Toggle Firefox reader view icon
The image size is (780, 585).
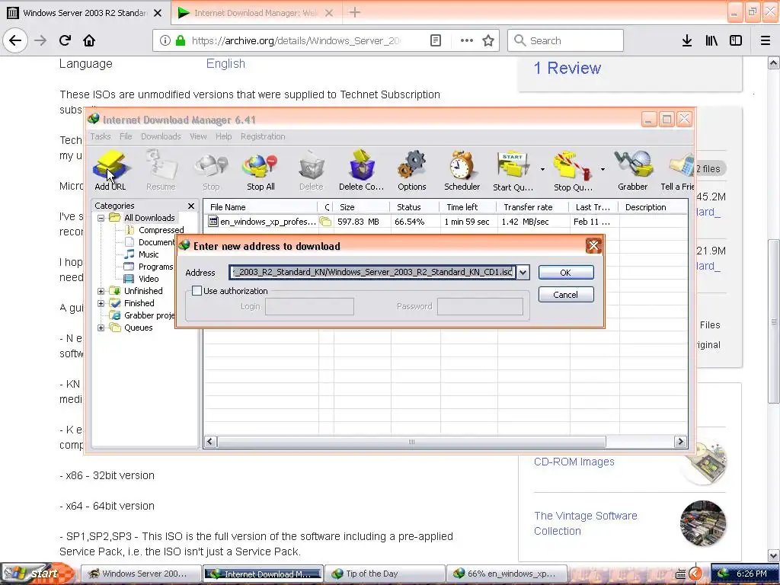click(x=435, y=40)
